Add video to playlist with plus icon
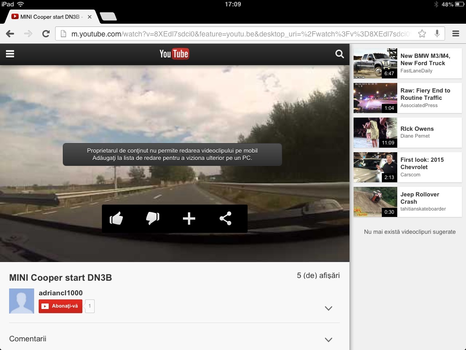The image size is (466, 350). point(189,219)
